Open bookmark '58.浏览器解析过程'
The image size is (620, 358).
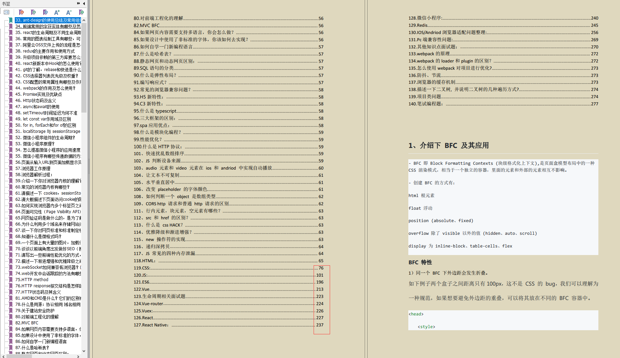point(34,175)
